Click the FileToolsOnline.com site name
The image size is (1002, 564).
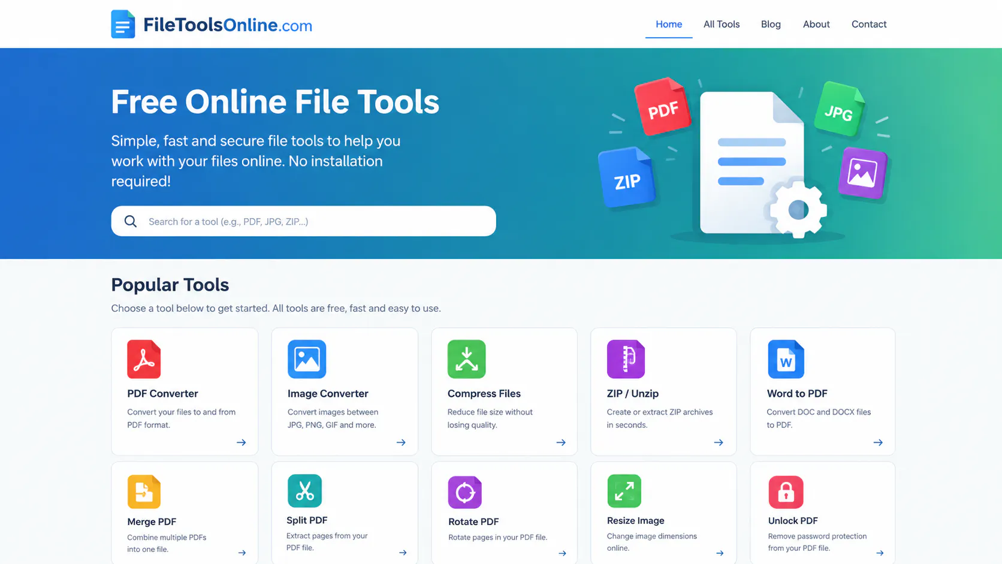click(228, 25)
